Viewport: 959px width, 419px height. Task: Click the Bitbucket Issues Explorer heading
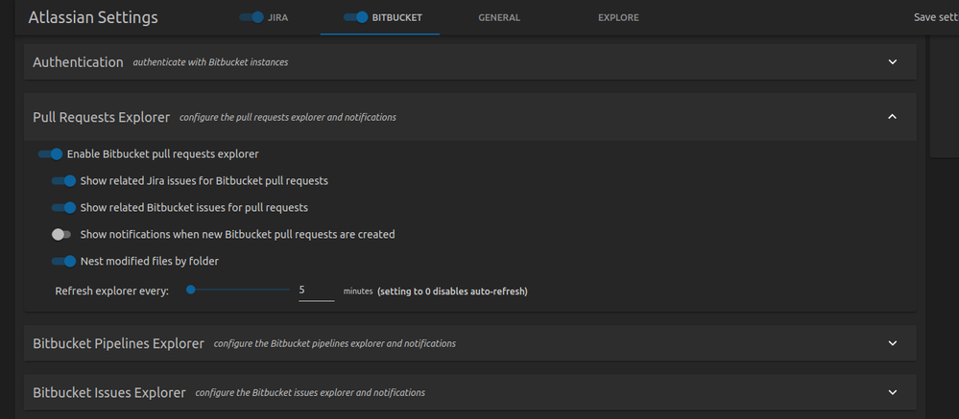(x=109, y=393)
